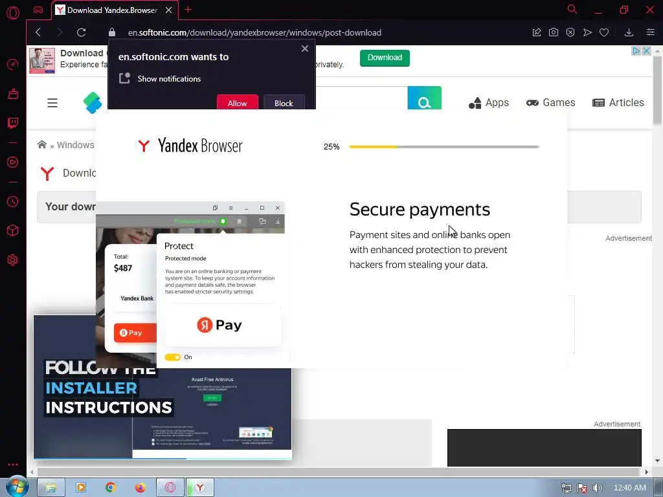Click the green Download ad button
663x497 pixels.
(x=385, y=58)
